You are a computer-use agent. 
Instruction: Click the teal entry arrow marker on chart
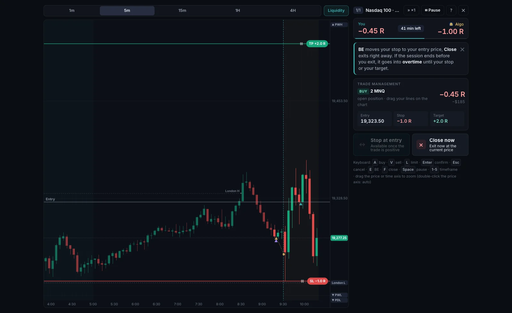(301, 204)
